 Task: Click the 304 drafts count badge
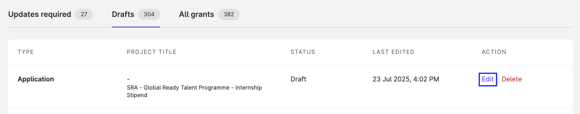149,14
